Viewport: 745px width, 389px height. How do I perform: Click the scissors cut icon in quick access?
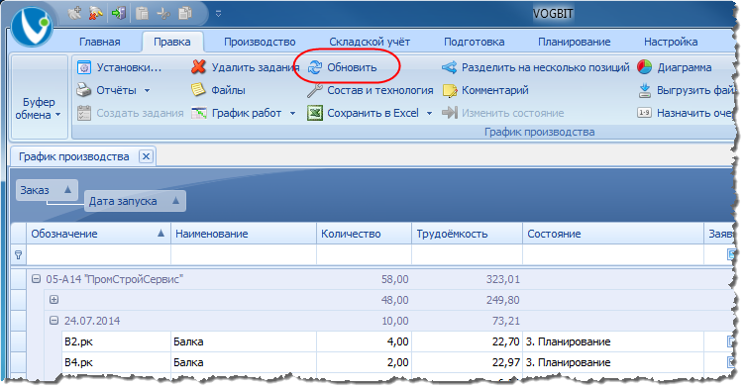tap(162, 13)
